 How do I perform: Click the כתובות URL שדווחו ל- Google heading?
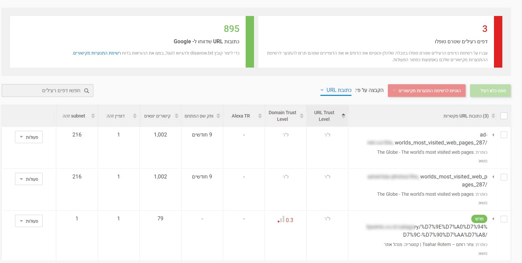[207, 42]
